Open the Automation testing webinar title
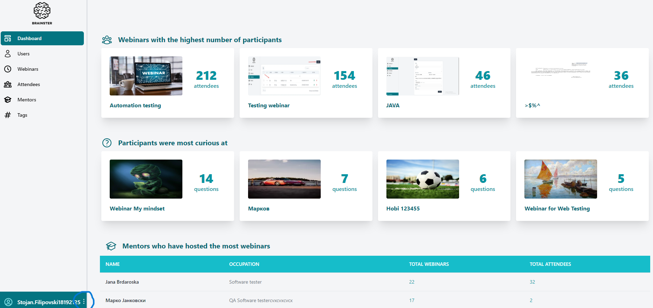The height and width of the screenshot is (308, 653). pos(135,106)
